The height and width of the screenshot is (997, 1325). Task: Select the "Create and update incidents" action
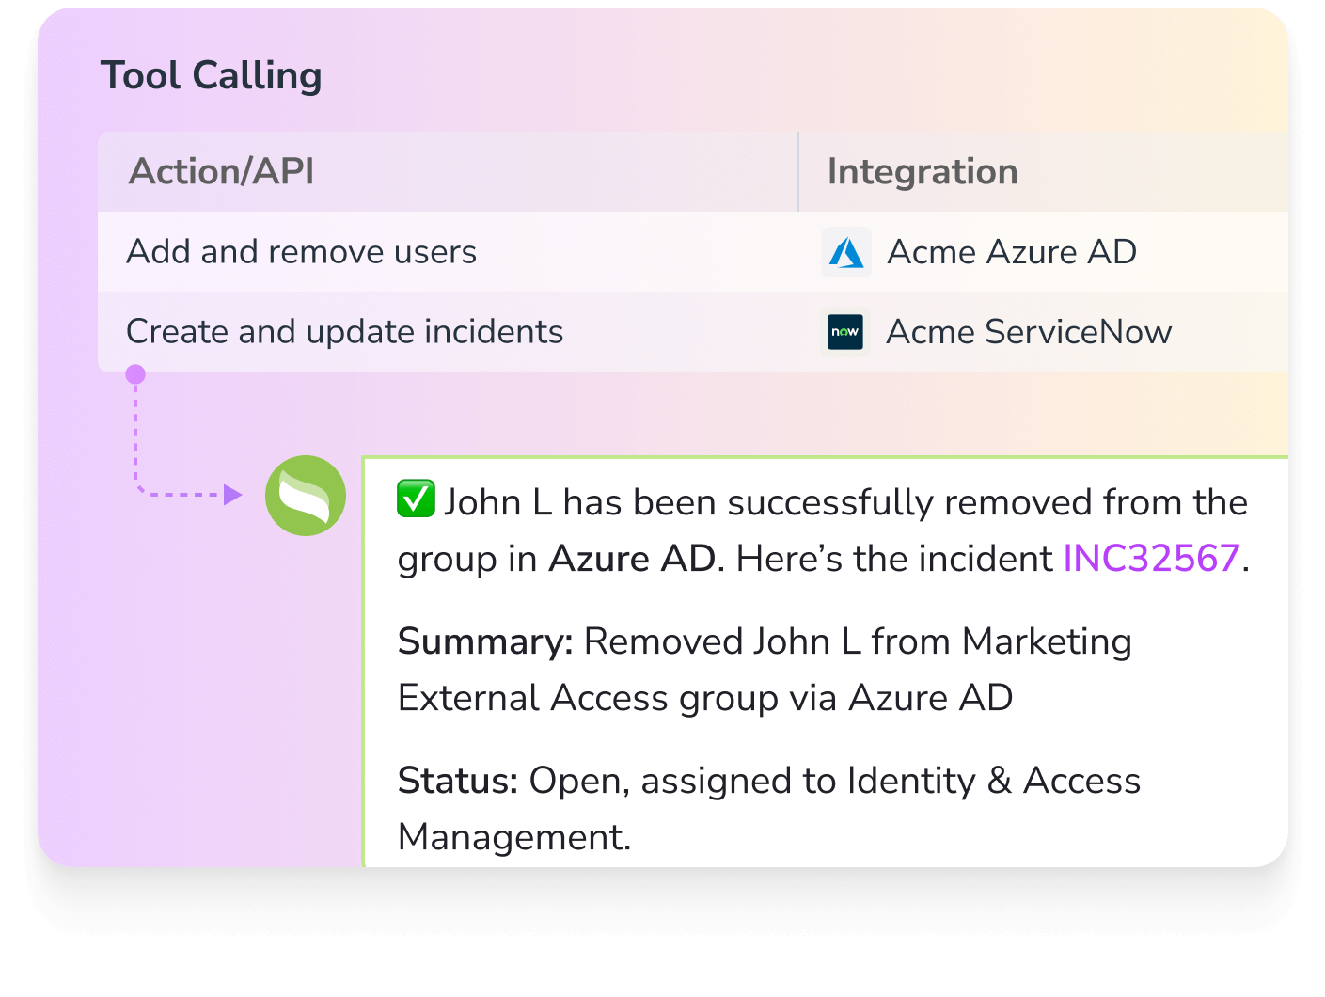click(345, 332)
